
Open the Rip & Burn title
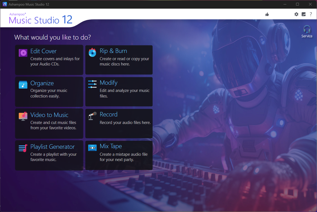point(113,51)
